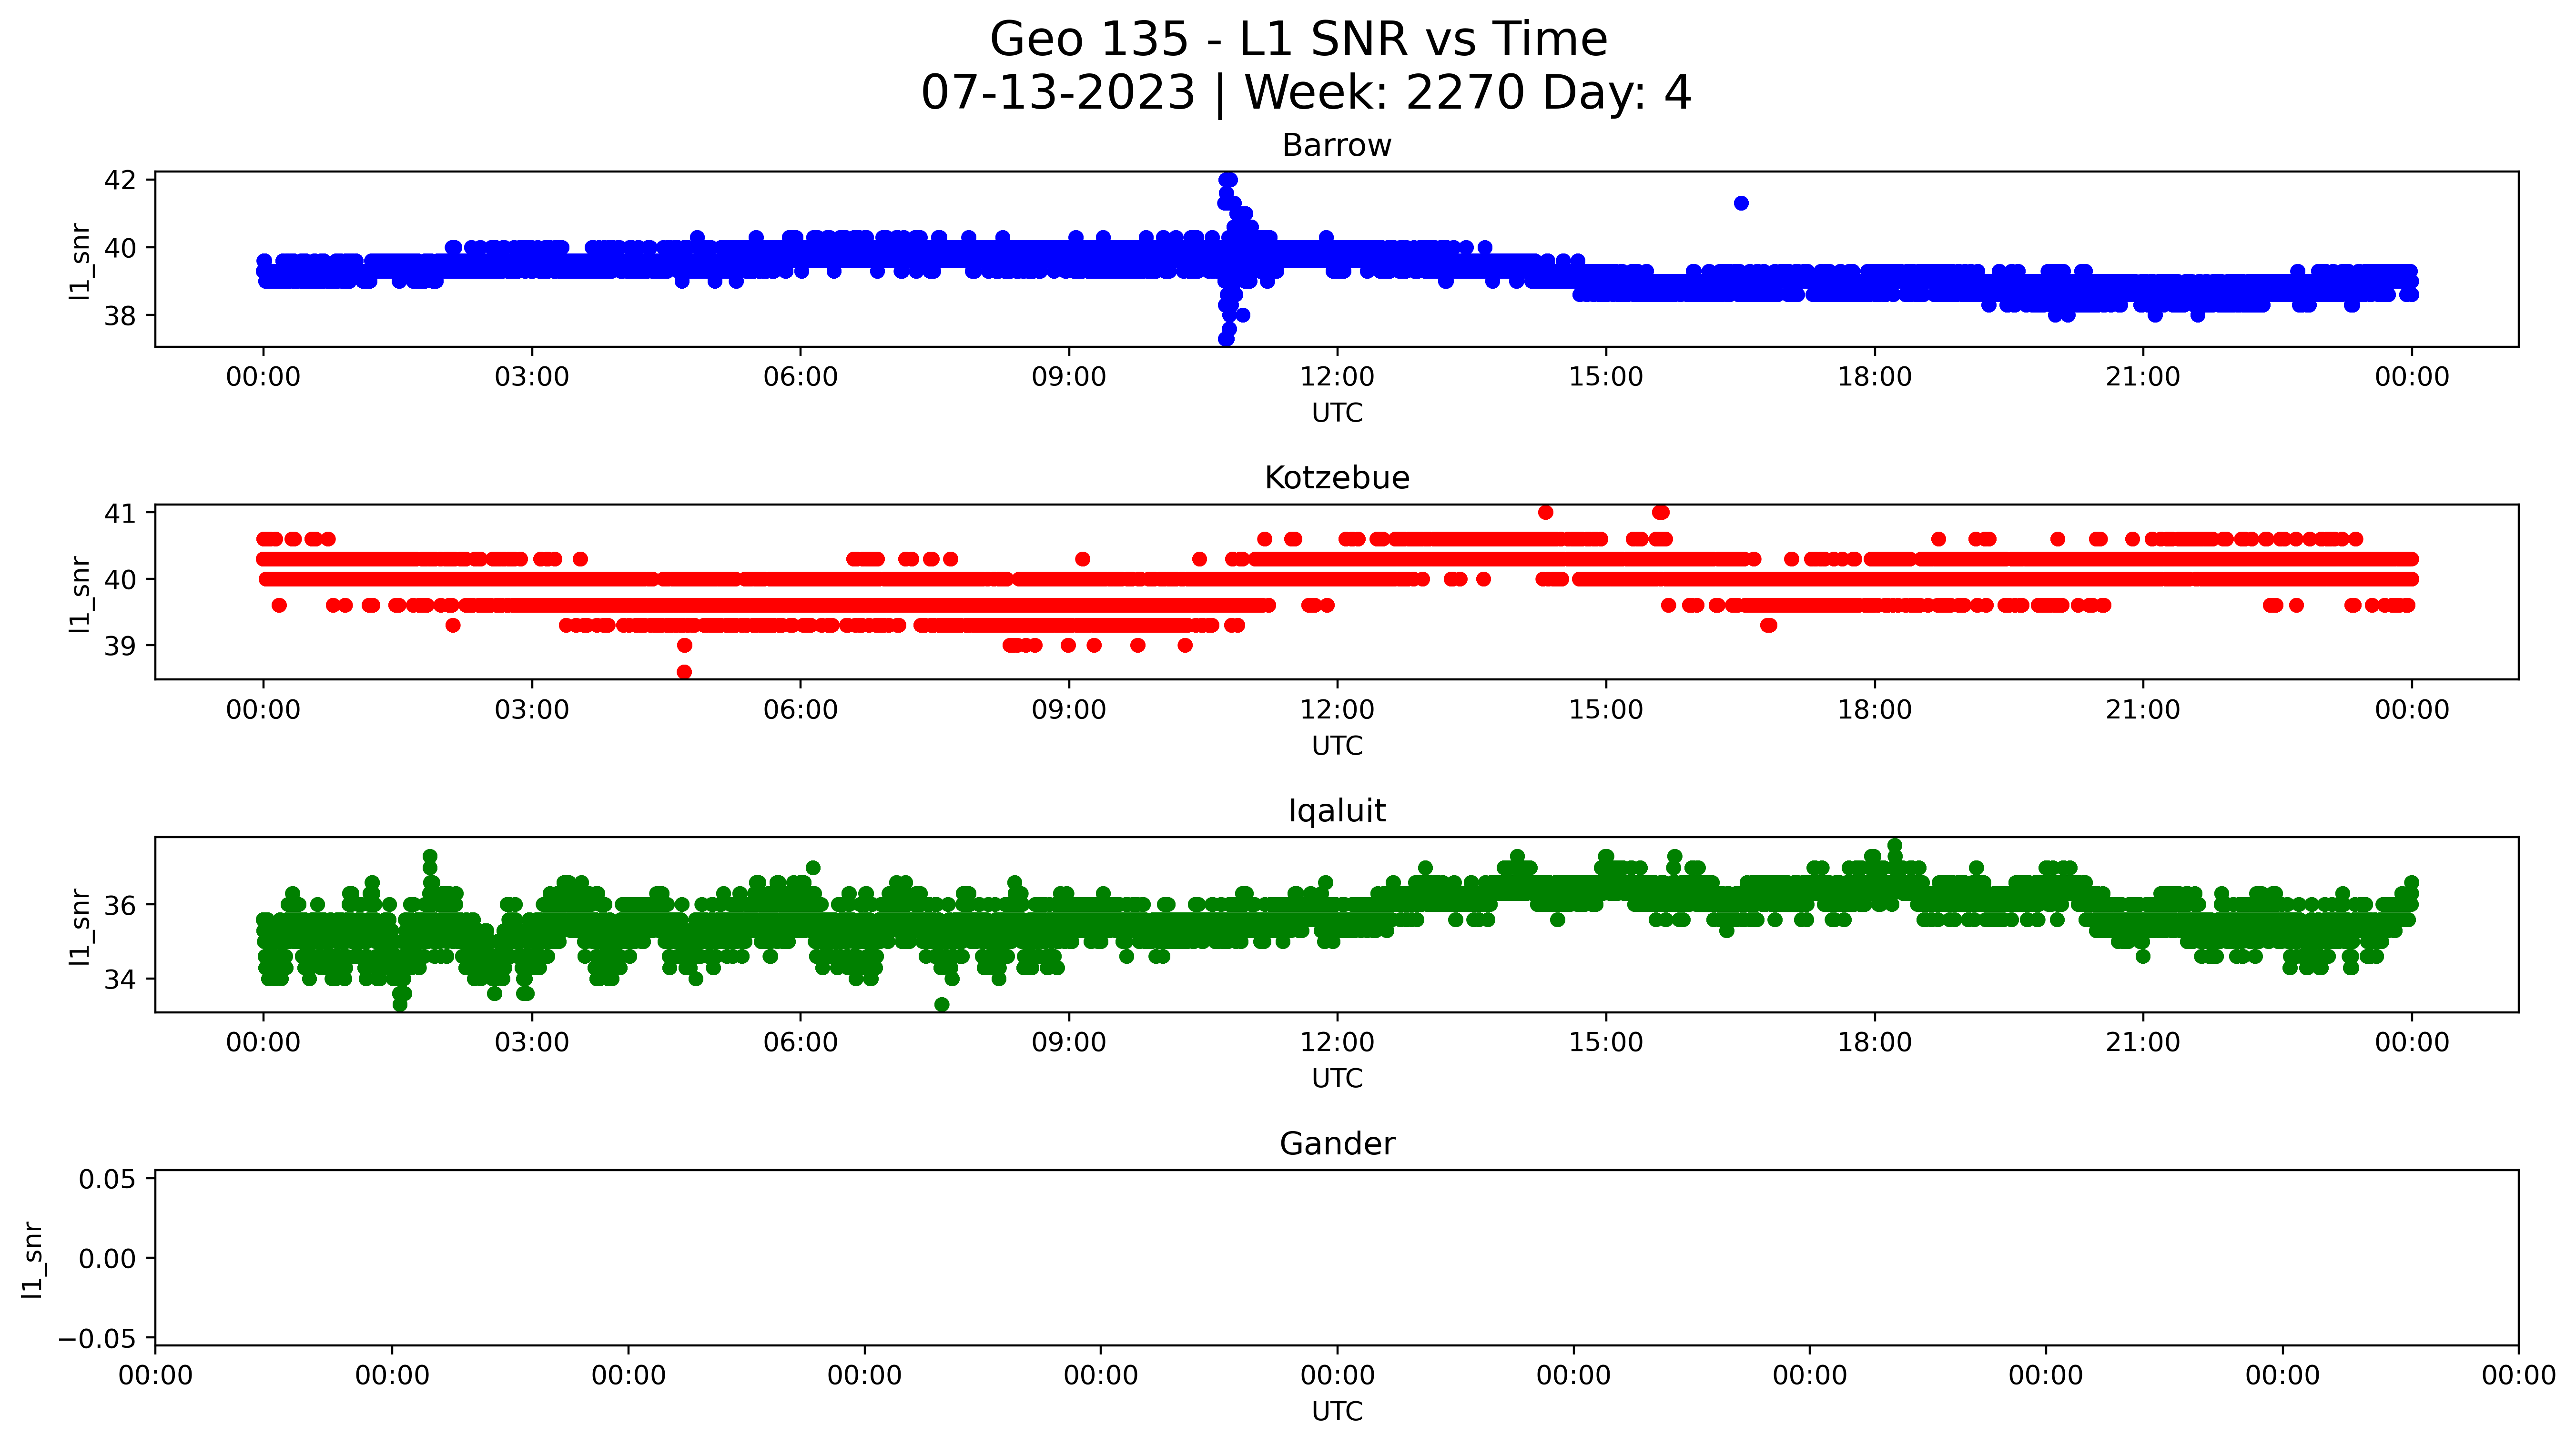2576x1445 pixels.
Task: Click the '34' y-axis tick in Iqaluit plot
Action: (120, 979)
